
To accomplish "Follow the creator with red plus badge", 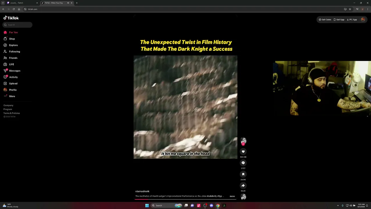I will pos(243,144).
